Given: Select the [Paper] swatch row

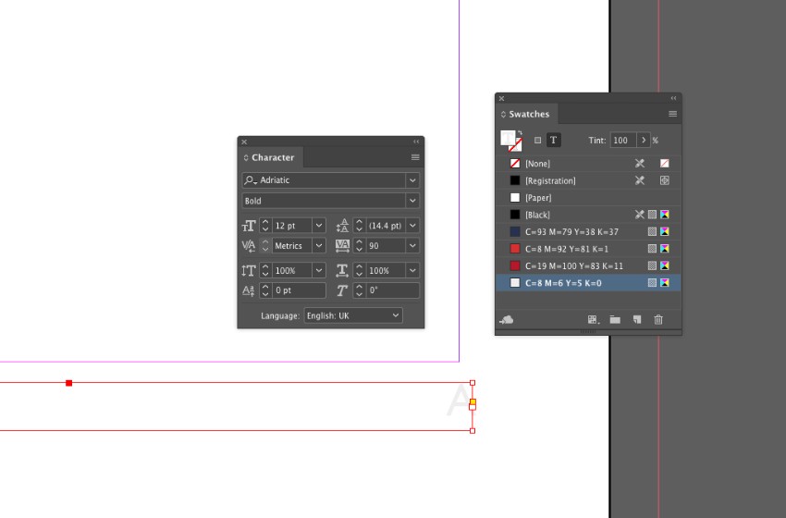Looking at the screenshot, I should (x=588, y=198).
